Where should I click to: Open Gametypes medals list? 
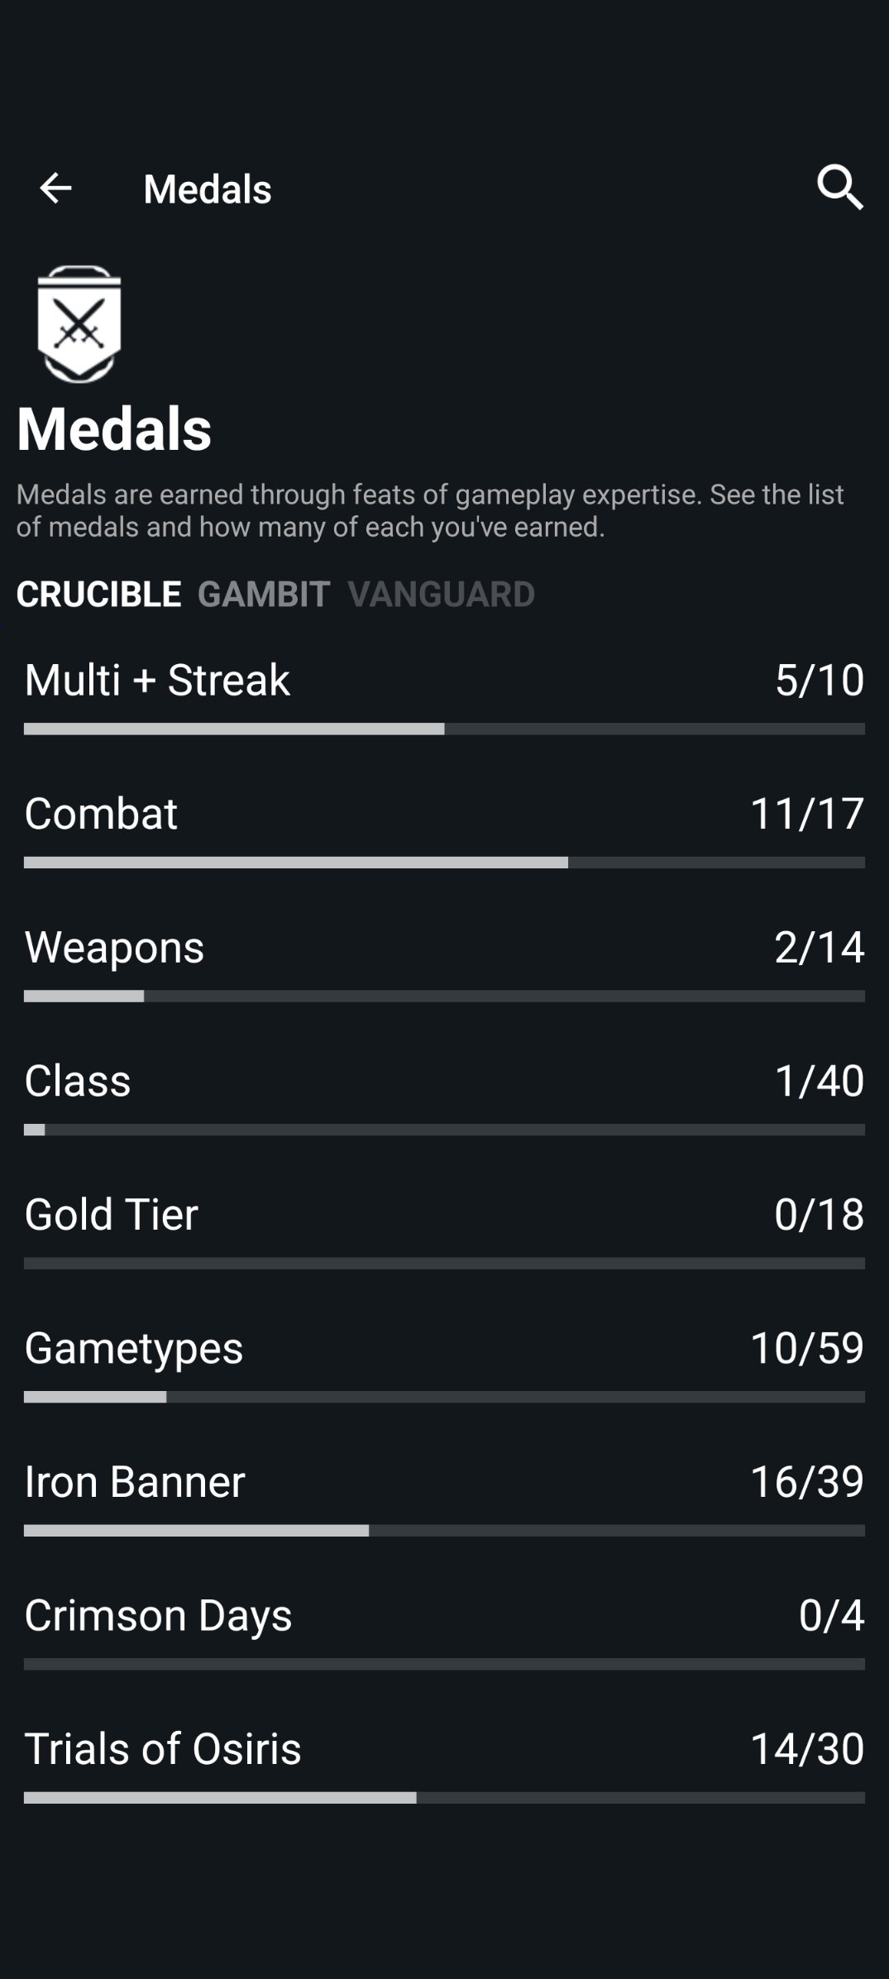coord(134,1347)
